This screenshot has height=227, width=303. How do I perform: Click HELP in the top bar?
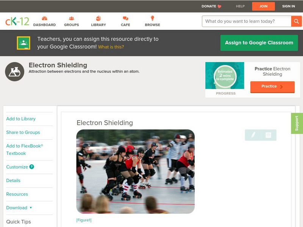(x=240, y=6)
